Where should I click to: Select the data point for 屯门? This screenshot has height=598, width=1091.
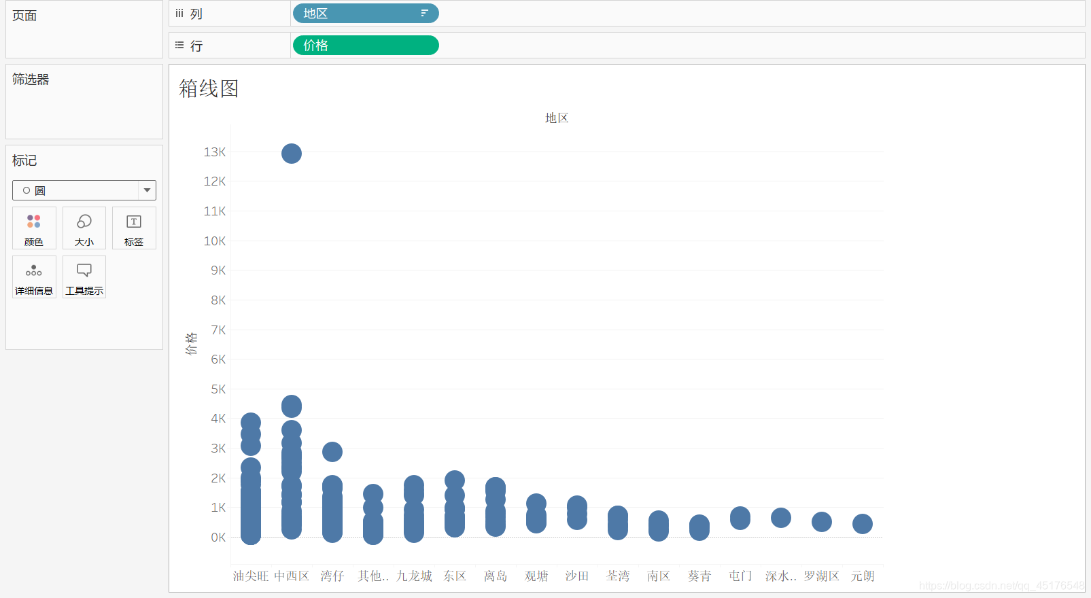740,518
